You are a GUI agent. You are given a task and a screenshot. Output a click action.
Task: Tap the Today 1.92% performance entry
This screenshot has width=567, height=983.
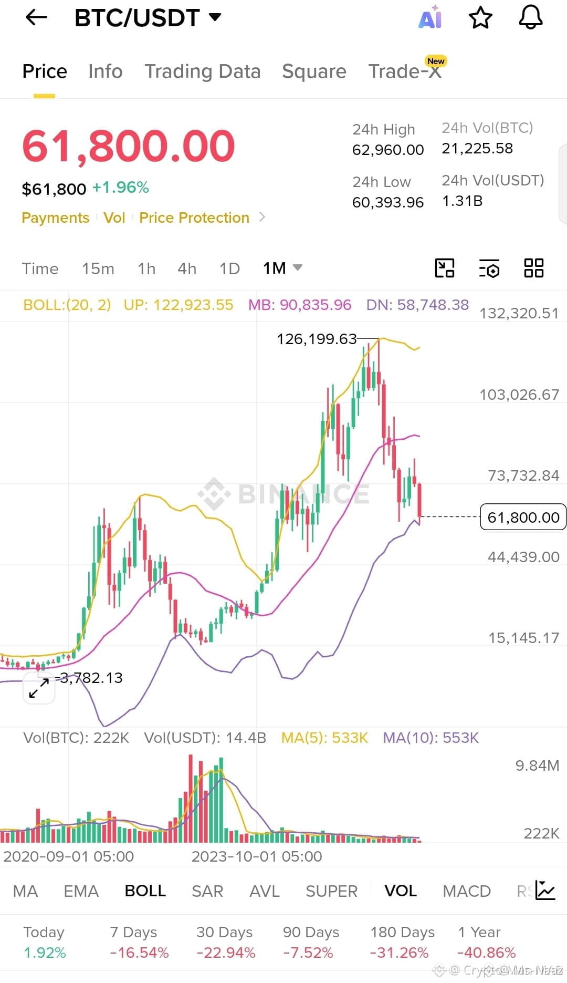[45, 943]
